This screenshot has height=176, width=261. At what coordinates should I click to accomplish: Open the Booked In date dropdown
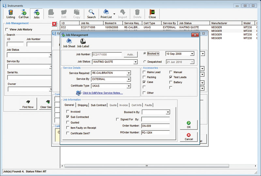pyautogui.click(x=192, y=54)
